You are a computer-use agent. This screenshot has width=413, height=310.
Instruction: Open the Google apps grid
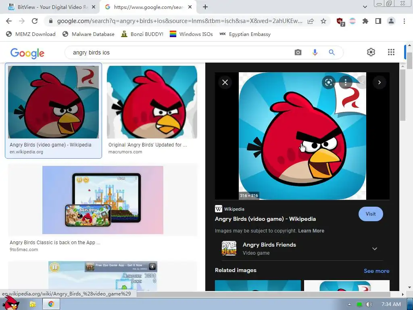point(391,52)
